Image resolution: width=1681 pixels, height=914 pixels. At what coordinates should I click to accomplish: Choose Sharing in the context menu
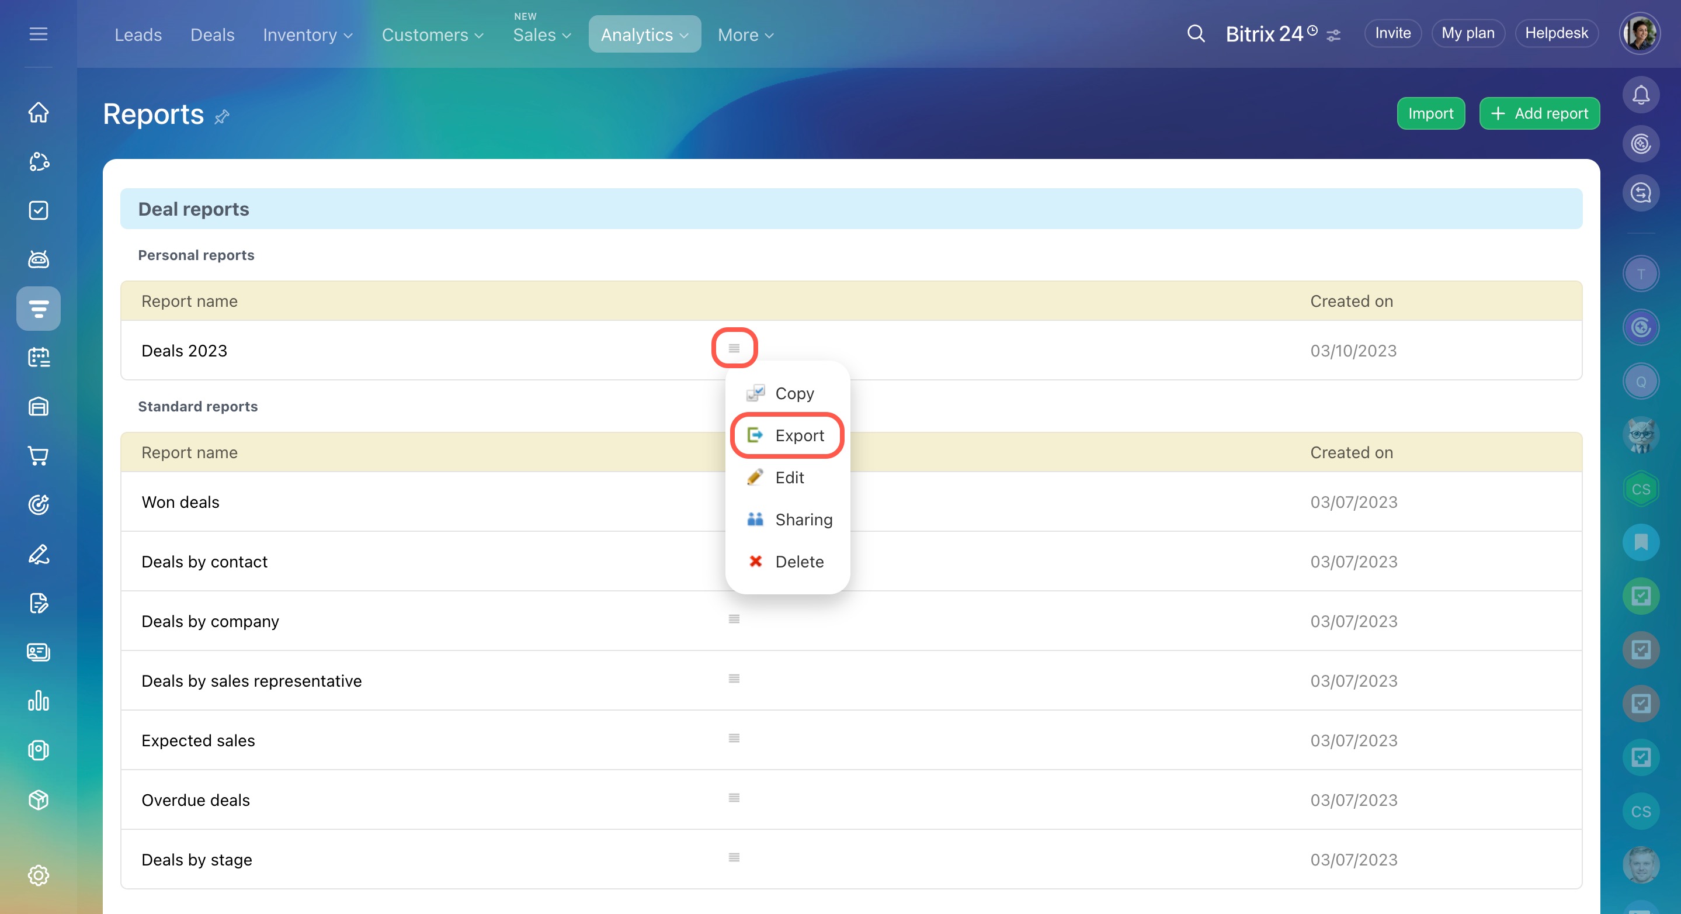coord(803,520)
